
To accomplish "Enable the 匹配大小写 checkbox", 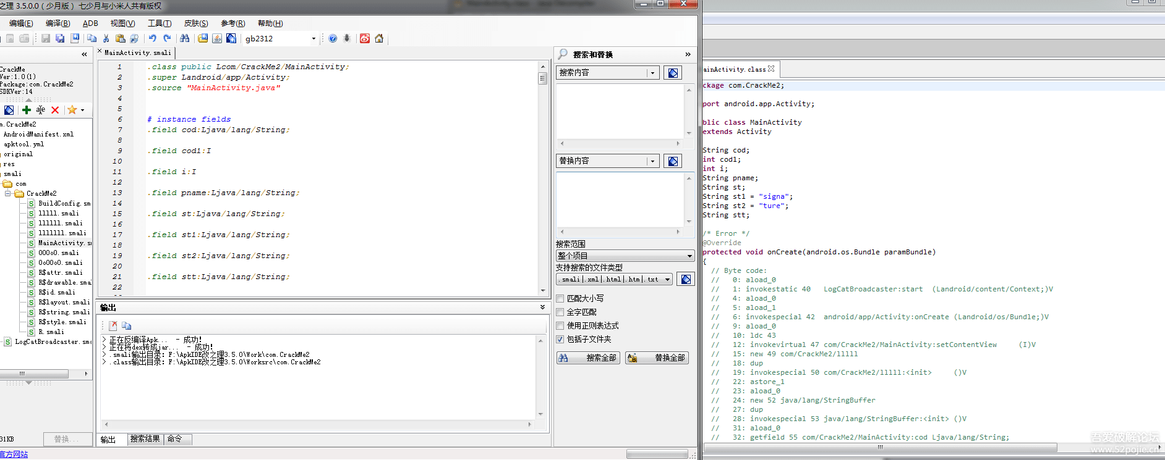I will pyautogui.click(x=560, y=299).
